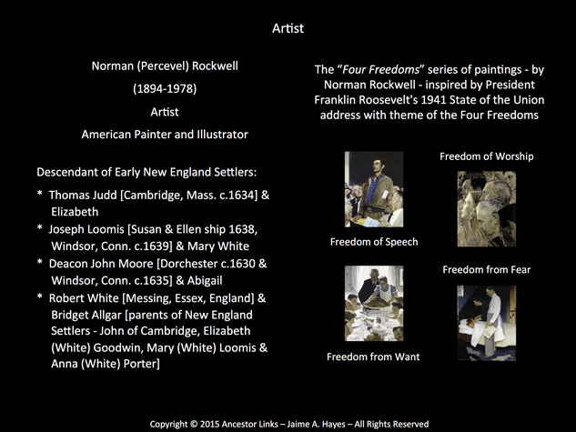Click 'Artist' under the dates
Viewport: 576px width, 432px height.
[165, 112]
